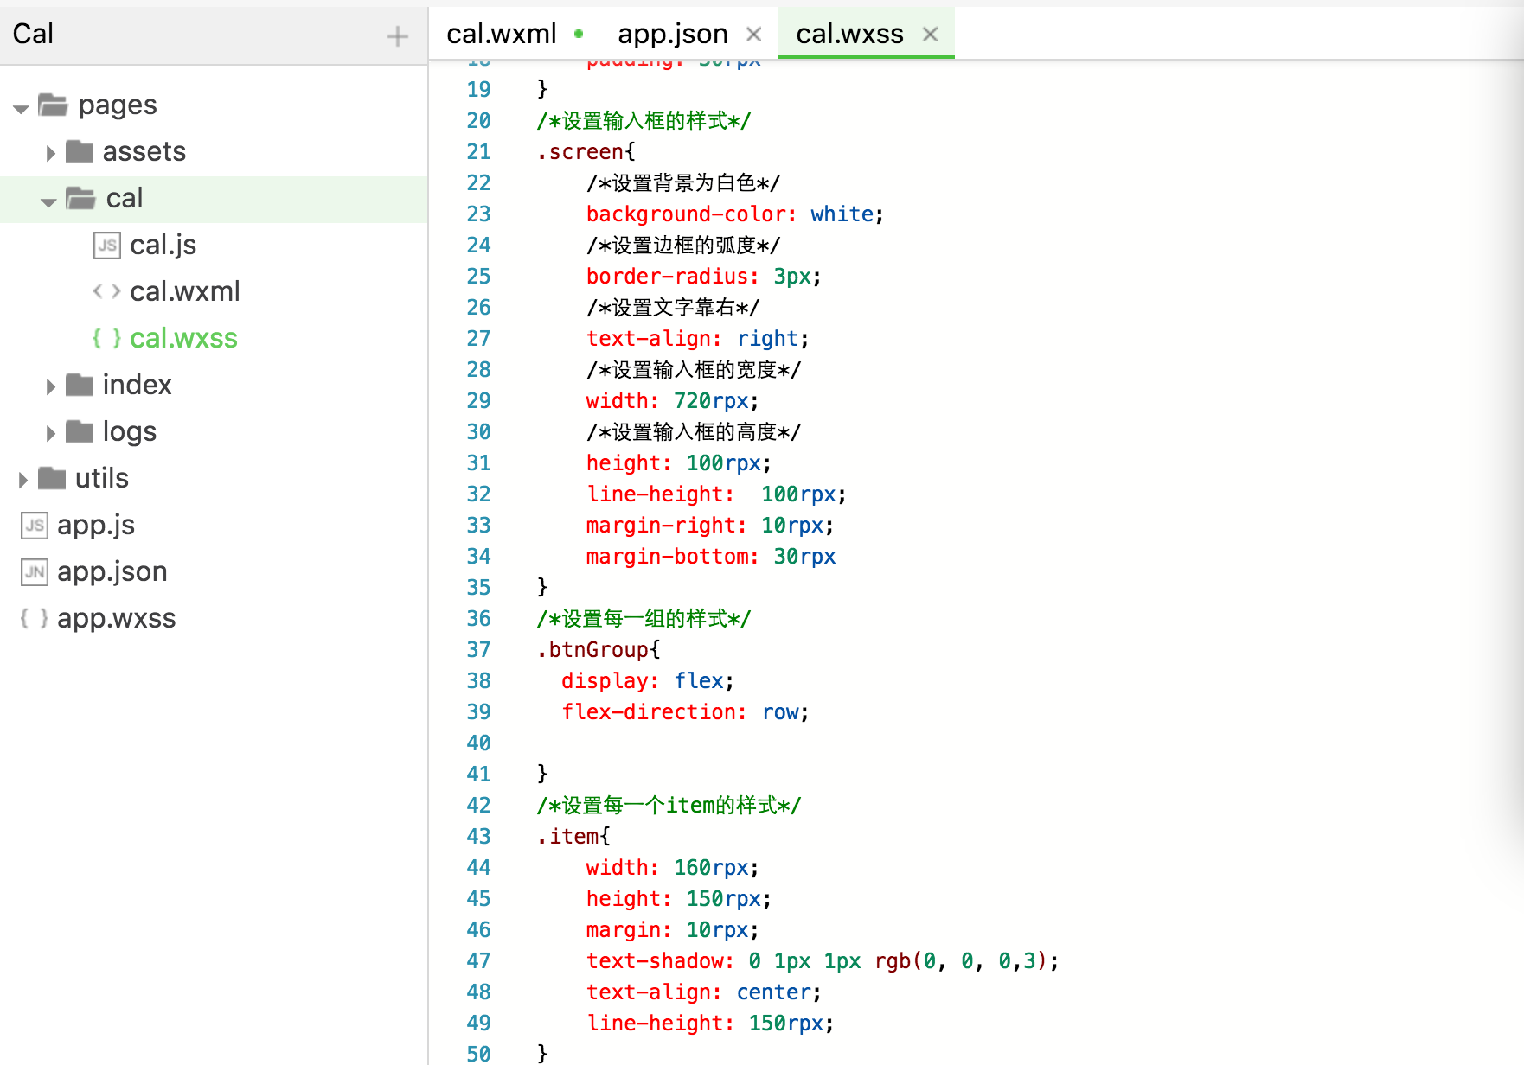The image size is (1524, 1065).
Task: Switch to the cal.wxss editor tab
Action: click(849, 34)
